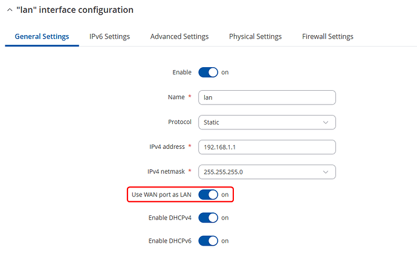417x265 pixels.
Task: Switch to the General Settings tab
Action: point(42,36)
